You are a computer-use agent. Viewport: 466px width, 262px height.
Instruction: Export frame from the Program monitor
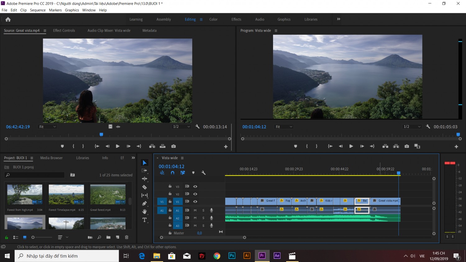[407, 146]
